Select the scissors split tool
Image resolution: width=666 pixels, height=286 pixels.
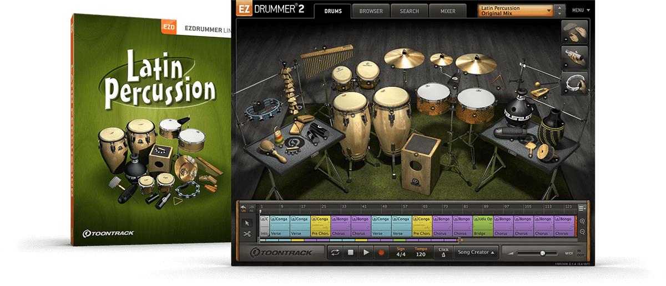tap(248, 234)
